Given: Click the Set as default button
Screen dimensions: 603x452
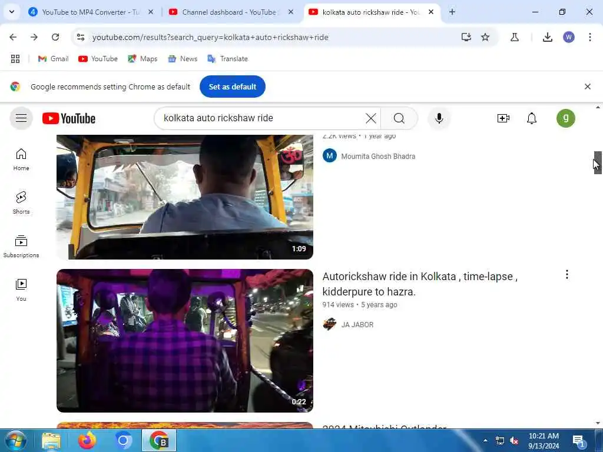Looking at the screenshot, I should pos(232,87).
